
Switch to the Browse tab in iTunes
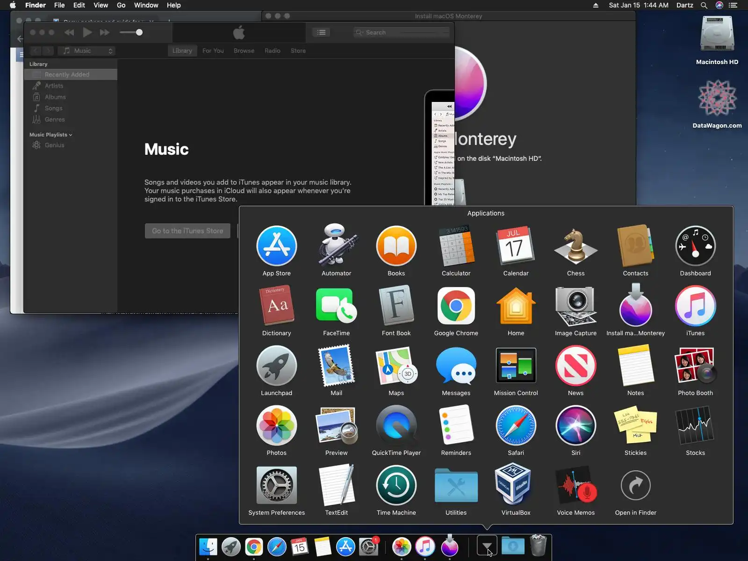[244, 50]
